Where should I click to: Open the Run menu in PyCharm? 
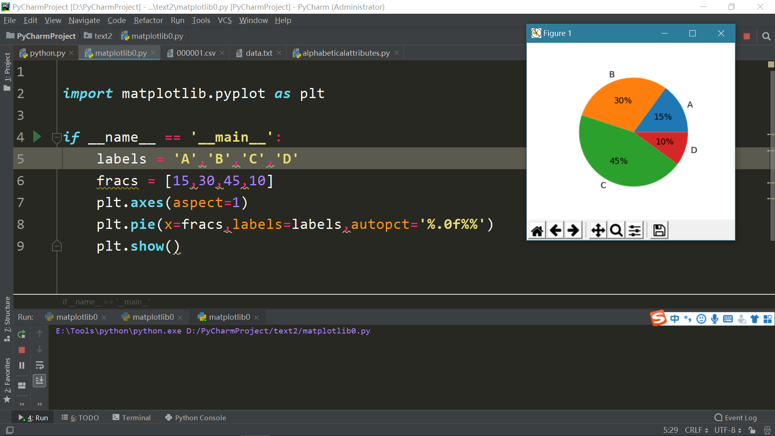pyautogui.click(x=177, y=20)
